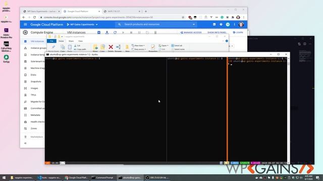Open the Help question mark icon
Screen dimensions: 323x181
[221, 25]
